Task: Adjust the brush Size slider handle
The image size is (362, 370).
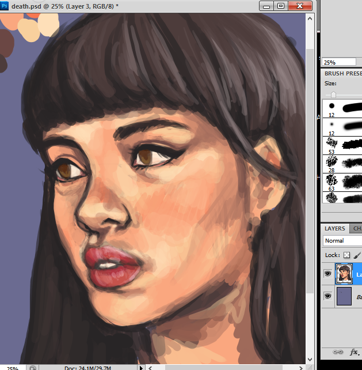Action: [333, 95]
